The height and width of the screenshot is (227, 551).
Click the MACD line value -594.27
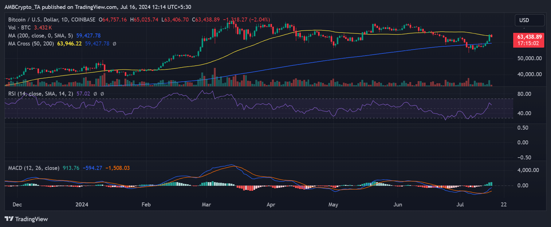[92, 168]
